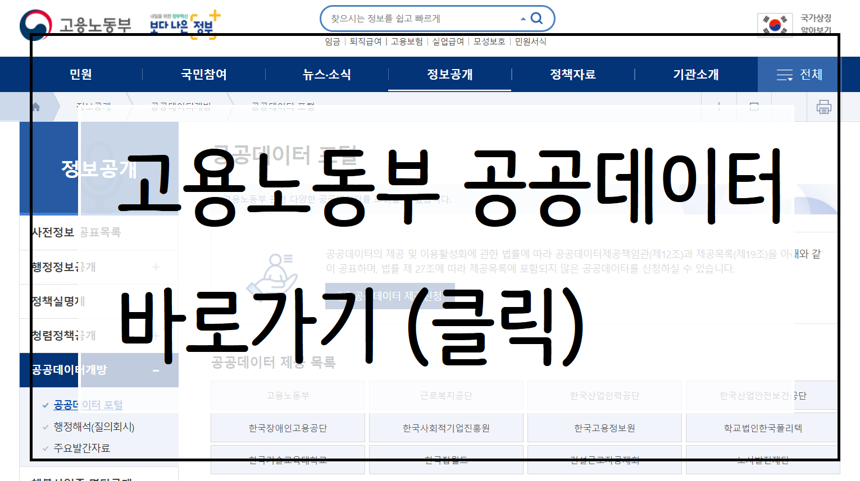The height and width of the screenshot is (481, 860).
Task: Click the 고용보험 quick link
Action: 407,41
